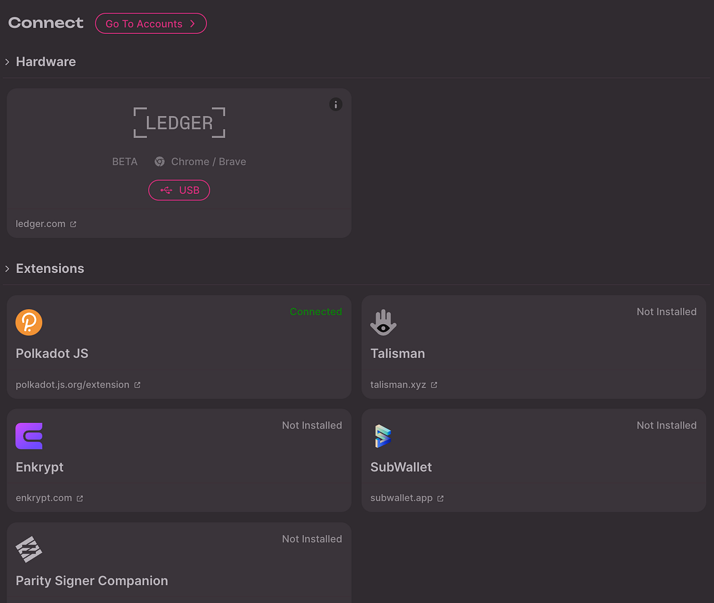Click the Connected status on Polkadot JS

[316, 312]
